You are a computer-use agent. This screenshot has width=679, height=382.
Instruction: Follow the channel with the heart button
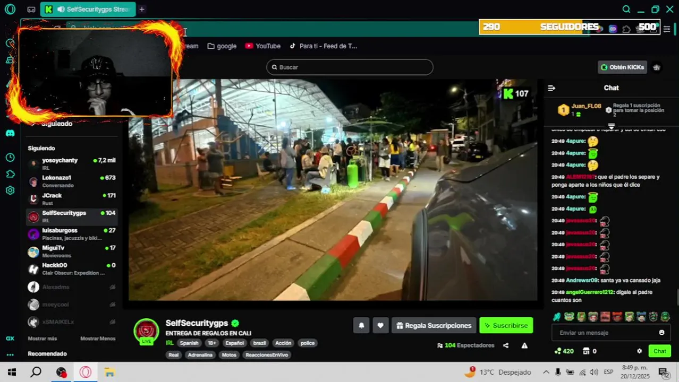point(380,325)
